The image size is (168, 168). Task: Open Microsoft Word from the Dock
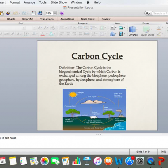pyautogui.click(x=119, y=161)
